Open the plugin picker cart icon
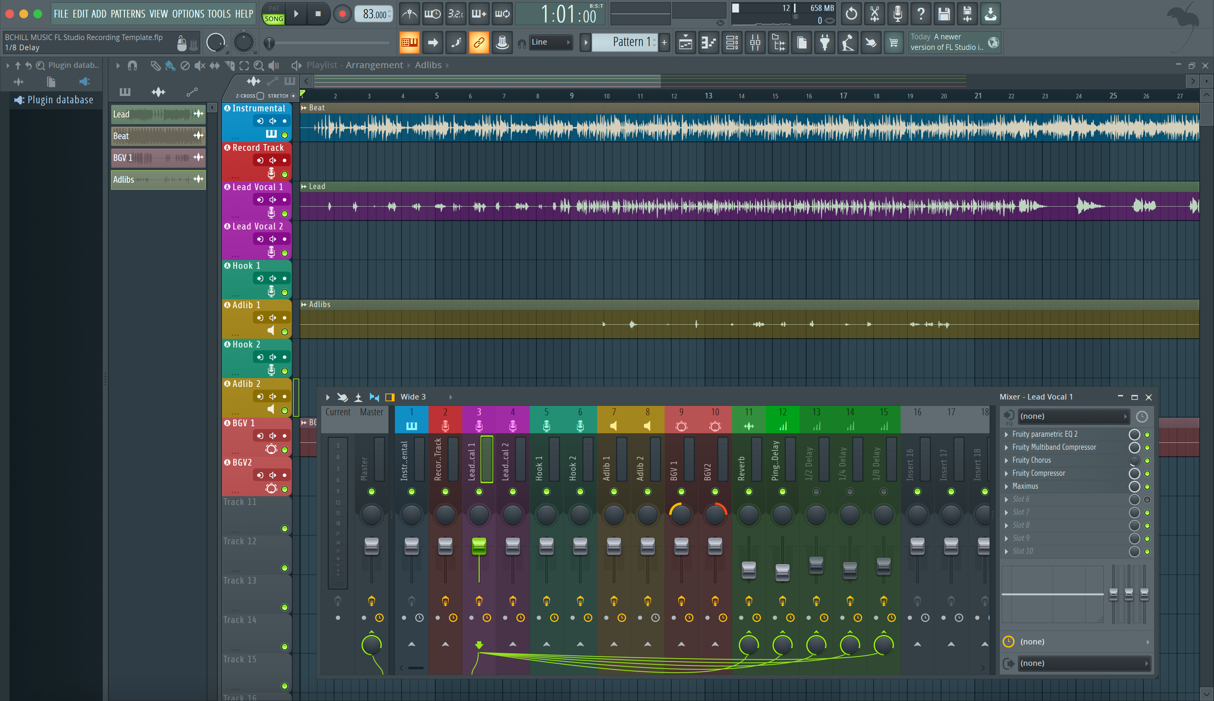Screen dimensions: 1214x701 point(894,43)
